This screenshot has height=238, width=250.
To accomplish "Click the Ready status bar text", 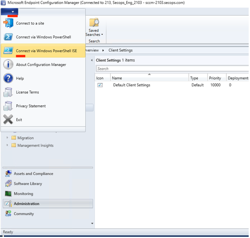I will click(8, 232).
